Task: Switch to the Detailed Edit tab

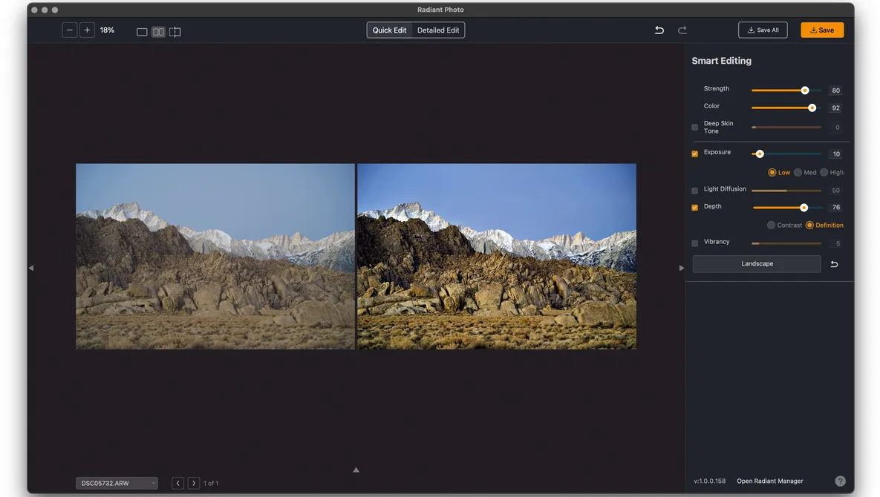Action: point(438,30)
